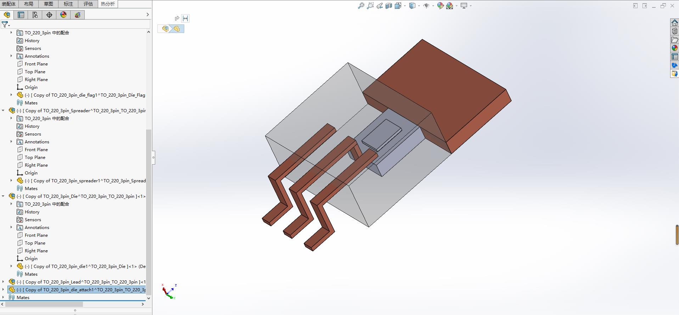Expand the Copy of TO_220_3pin_die_attach1 component
The width and height of the screenshot is (679, 315).
(3, 290)
